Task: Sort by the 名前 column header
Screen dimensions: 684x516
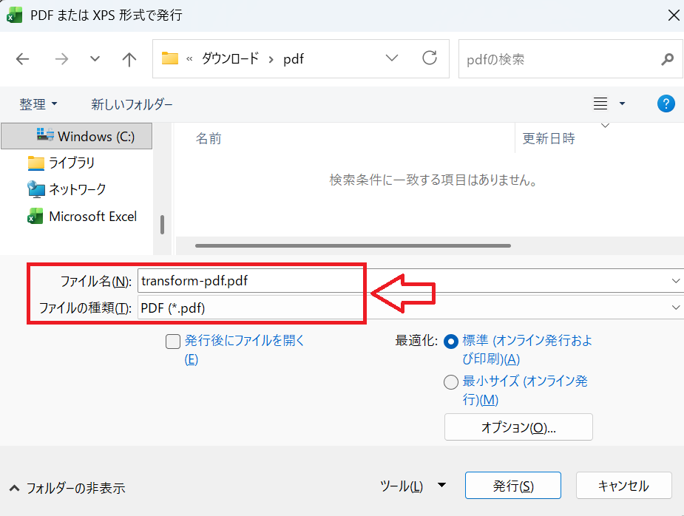Action: (209, 138)
